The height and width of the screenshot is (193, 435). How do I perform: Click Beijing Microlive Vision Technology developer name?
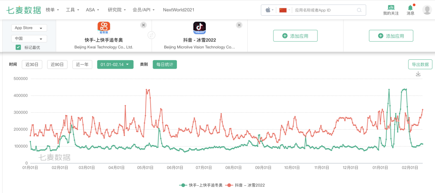(x=199, y=47)
